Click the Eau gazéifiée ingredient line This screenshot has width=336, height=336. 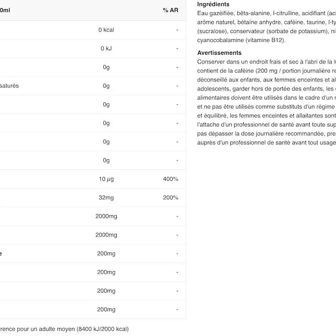pyautogui.click(x=266, y=13)
